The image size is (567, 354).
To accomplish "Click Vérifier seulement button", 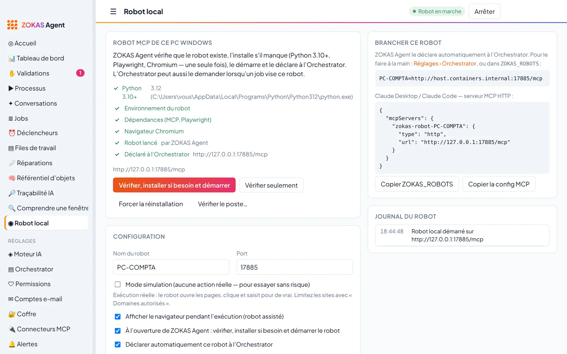I will tap(271, 185).
